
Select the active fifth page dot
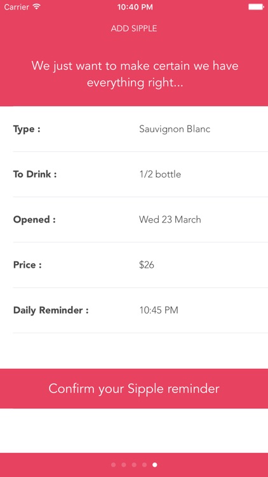click(x=155, y=465)
